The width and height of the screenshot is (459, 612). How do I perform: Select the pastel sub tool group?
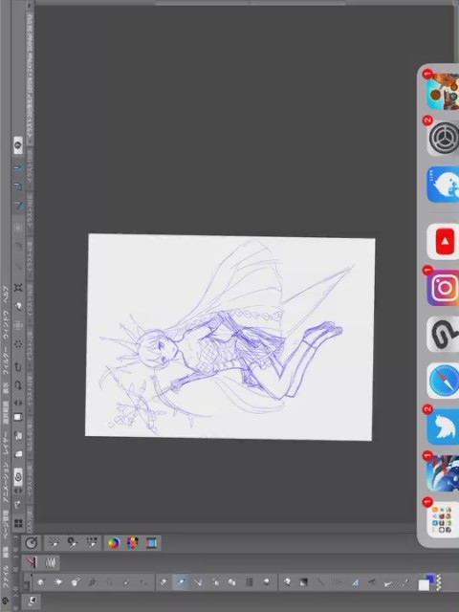pyautogui.click(x=51, y=562)
